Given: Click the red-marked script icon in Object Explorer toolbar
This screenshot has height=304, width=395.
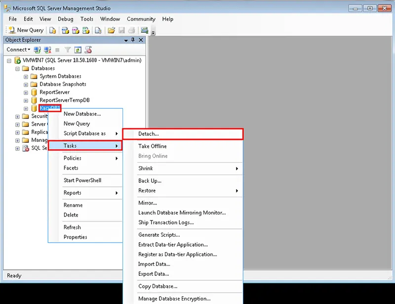Looking at the screenshot, I should point(88,50).
